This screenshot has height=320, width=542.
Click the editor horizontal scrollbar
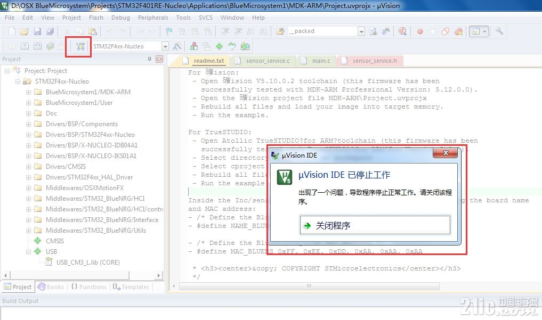pyautogui.click(x=309, y=286)
